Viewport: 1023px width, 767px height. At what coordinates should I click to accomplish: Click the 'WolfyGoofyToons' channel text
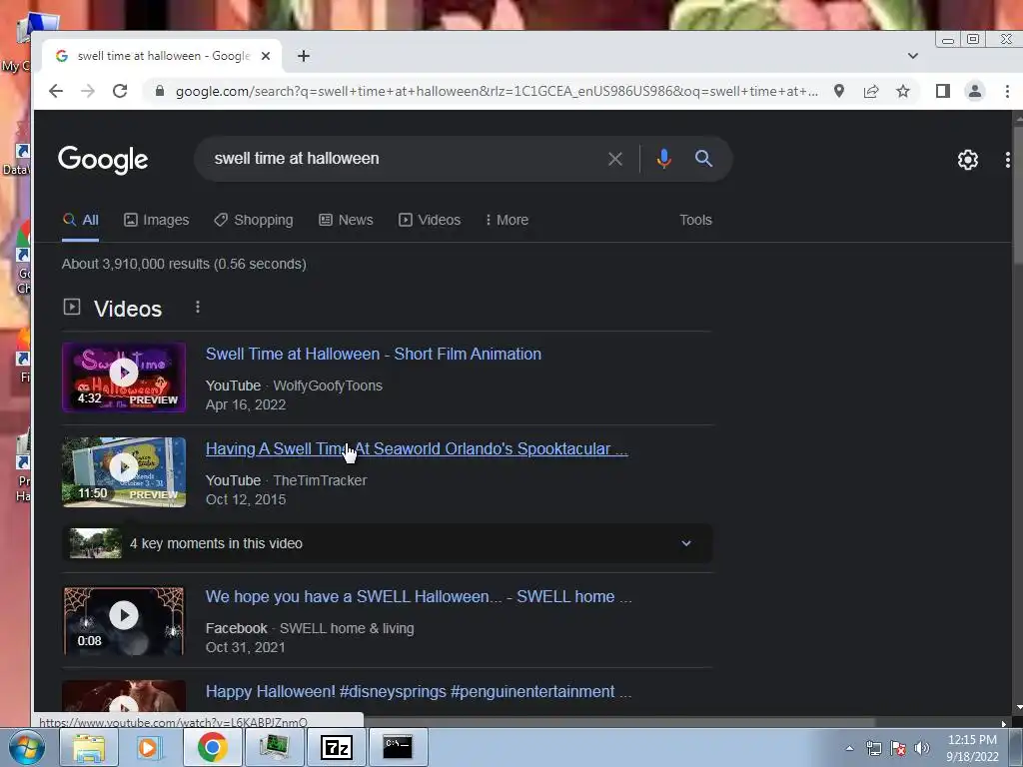328,385
